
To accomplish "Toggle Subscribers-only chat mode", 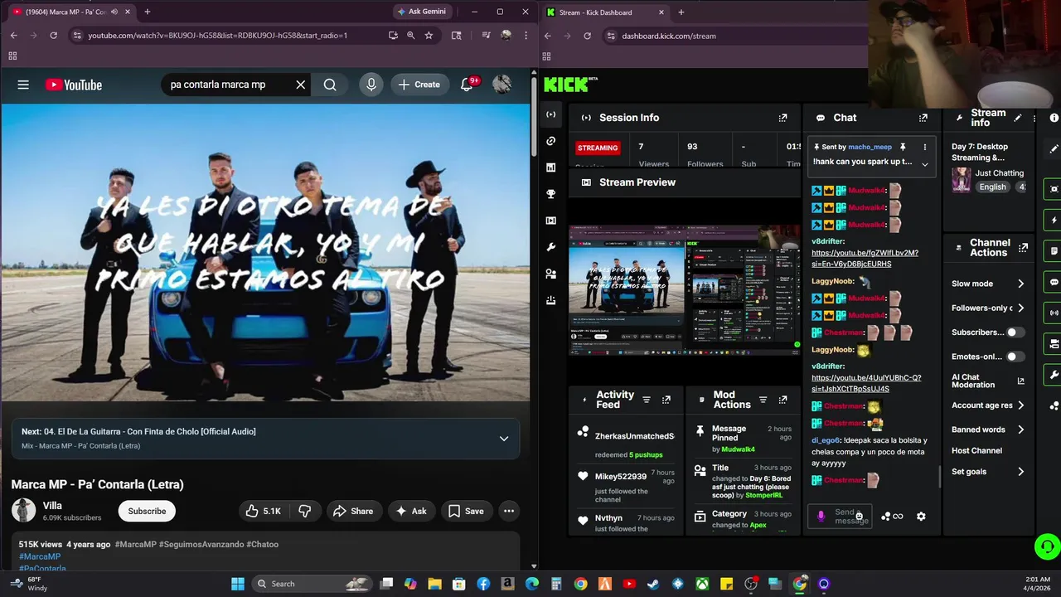I will (1015, 332).
